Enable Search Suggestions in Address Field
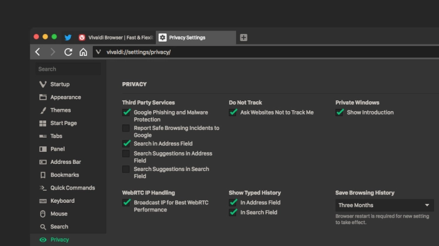 126,153
